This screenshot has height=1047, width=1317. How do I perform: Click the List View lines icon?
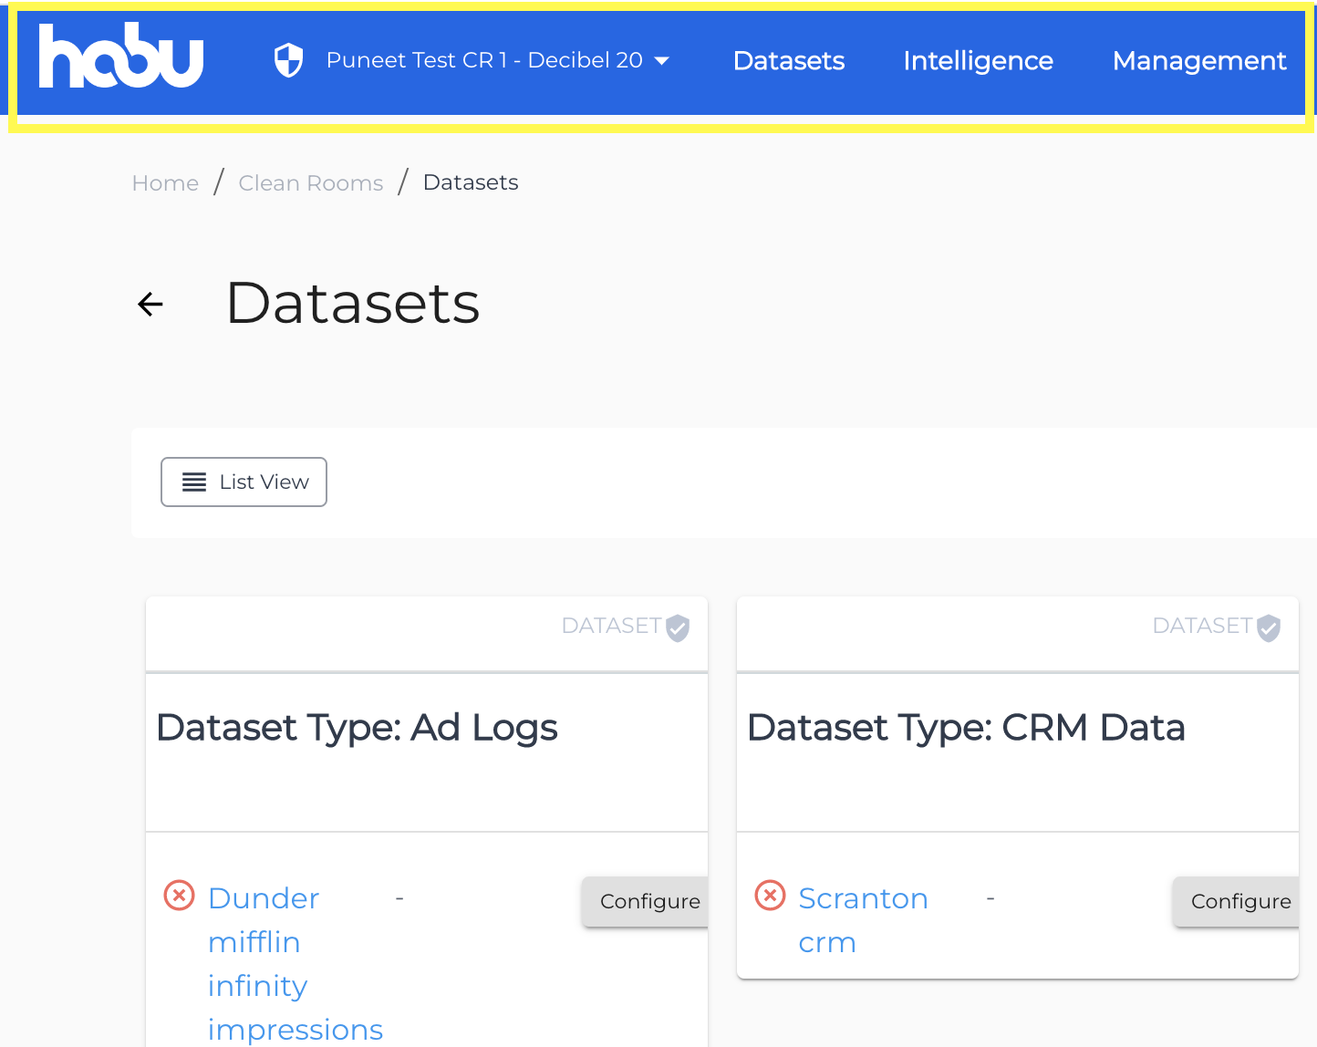(x=194, y=482)
